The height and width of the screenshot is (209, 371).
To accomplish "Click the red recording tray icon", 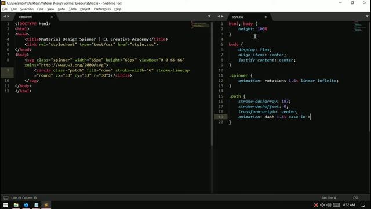I will 315,205.
